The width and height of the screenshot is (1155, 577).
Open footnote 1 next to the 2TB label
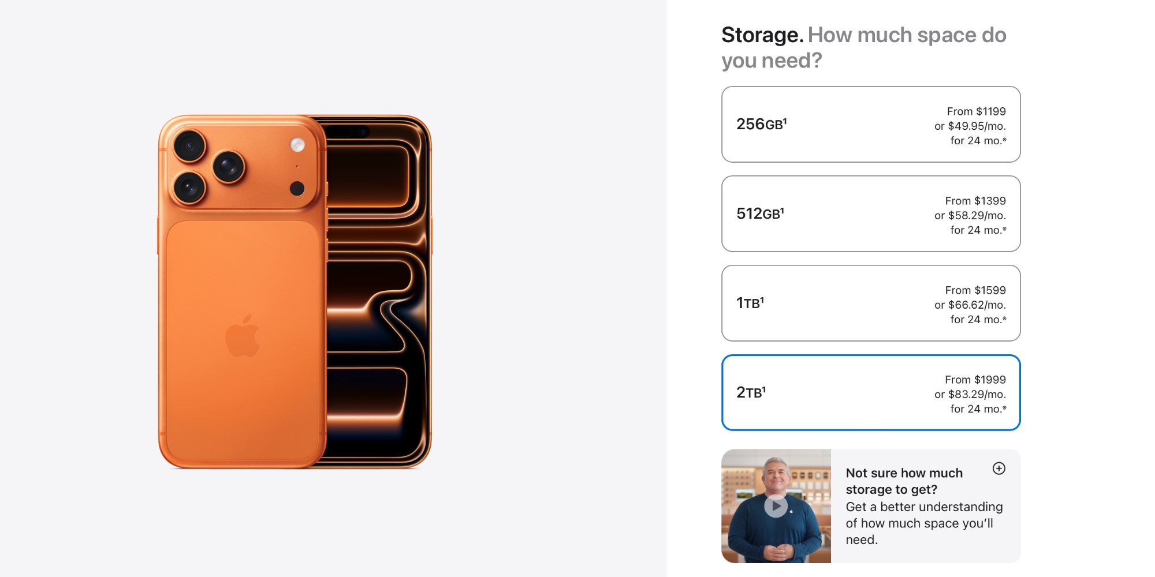pyautogui.click(x=763, y=388)
